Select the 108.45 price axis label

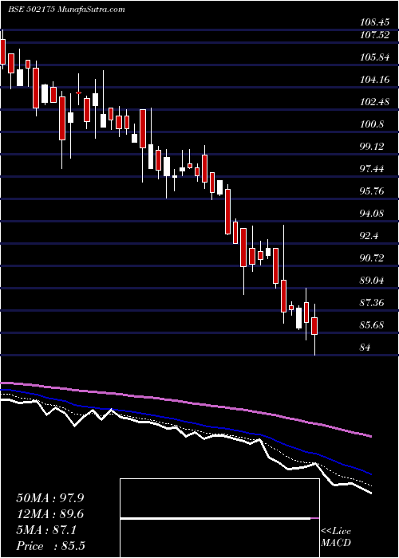pos(374,23)
